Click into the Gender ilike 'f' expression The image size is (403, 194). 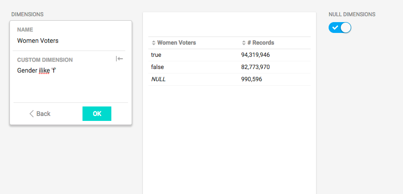(36, 70)
